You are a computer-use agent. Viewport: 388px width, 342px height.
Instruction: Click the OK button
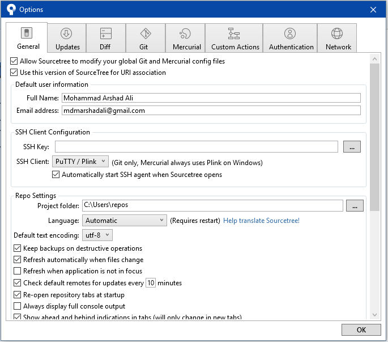(x=361, y=330)
